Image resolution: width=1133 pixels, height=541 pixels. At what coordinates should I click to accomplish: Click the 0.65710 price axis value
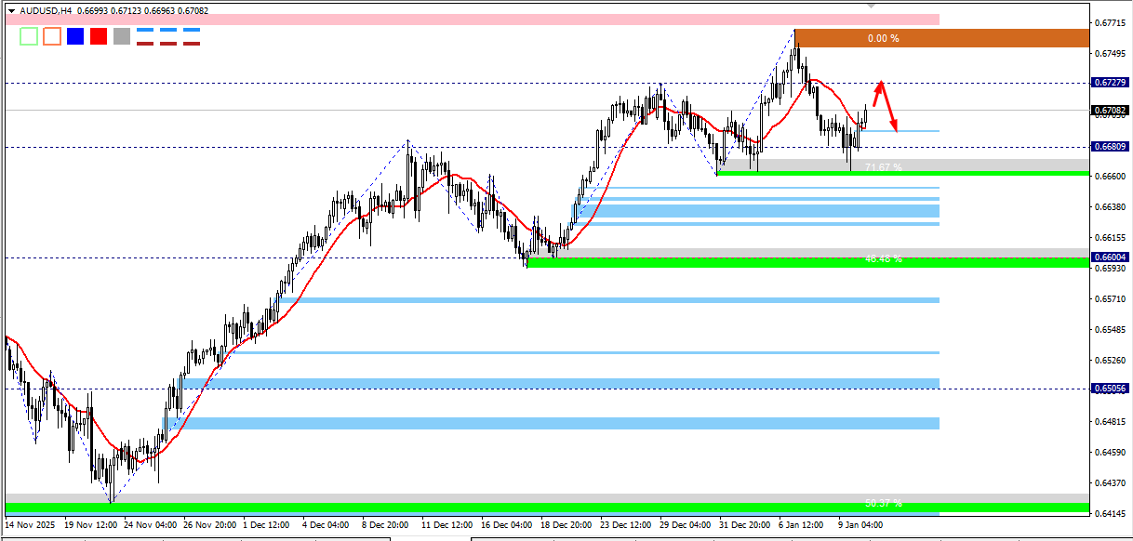tap(1112, 299)
